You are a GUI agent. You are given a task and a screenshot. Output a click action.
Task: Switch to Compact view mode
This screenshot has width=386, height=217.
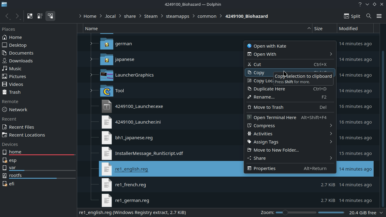click(x=40, y=16)
